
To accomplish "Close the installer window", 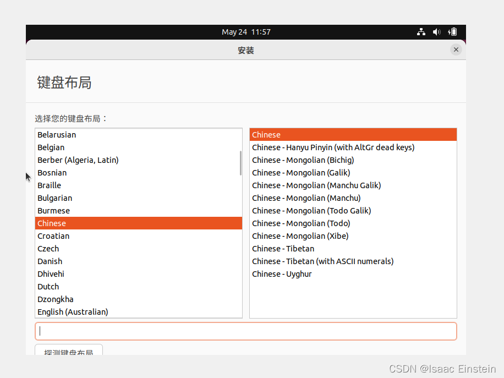I will click(456, 50).
